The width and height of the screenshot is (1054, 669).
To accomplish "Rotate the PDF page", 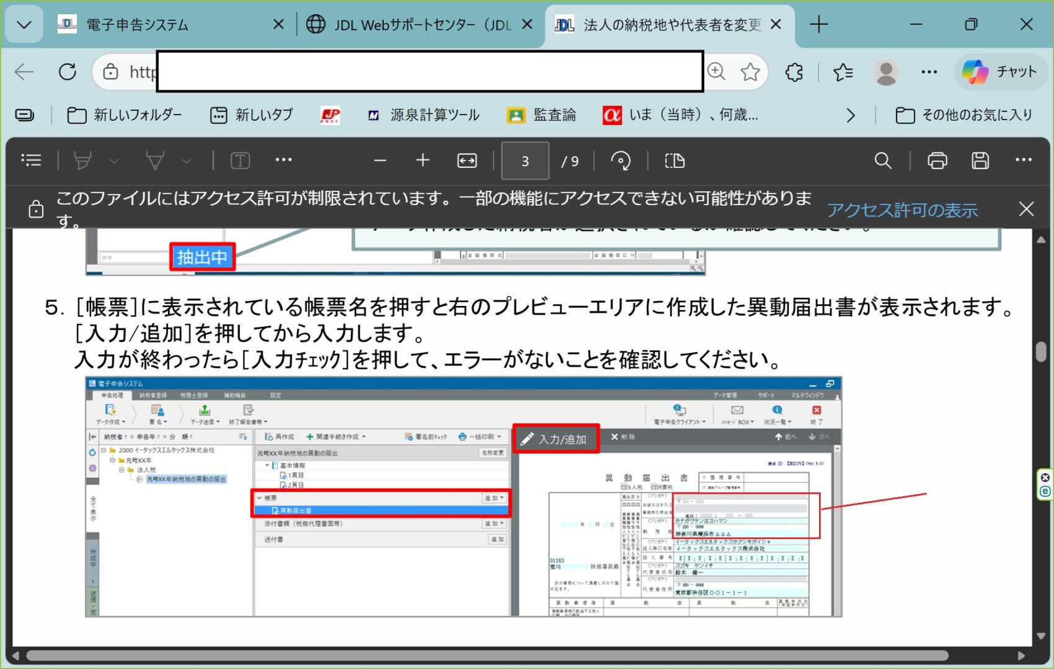I will 621,161.
